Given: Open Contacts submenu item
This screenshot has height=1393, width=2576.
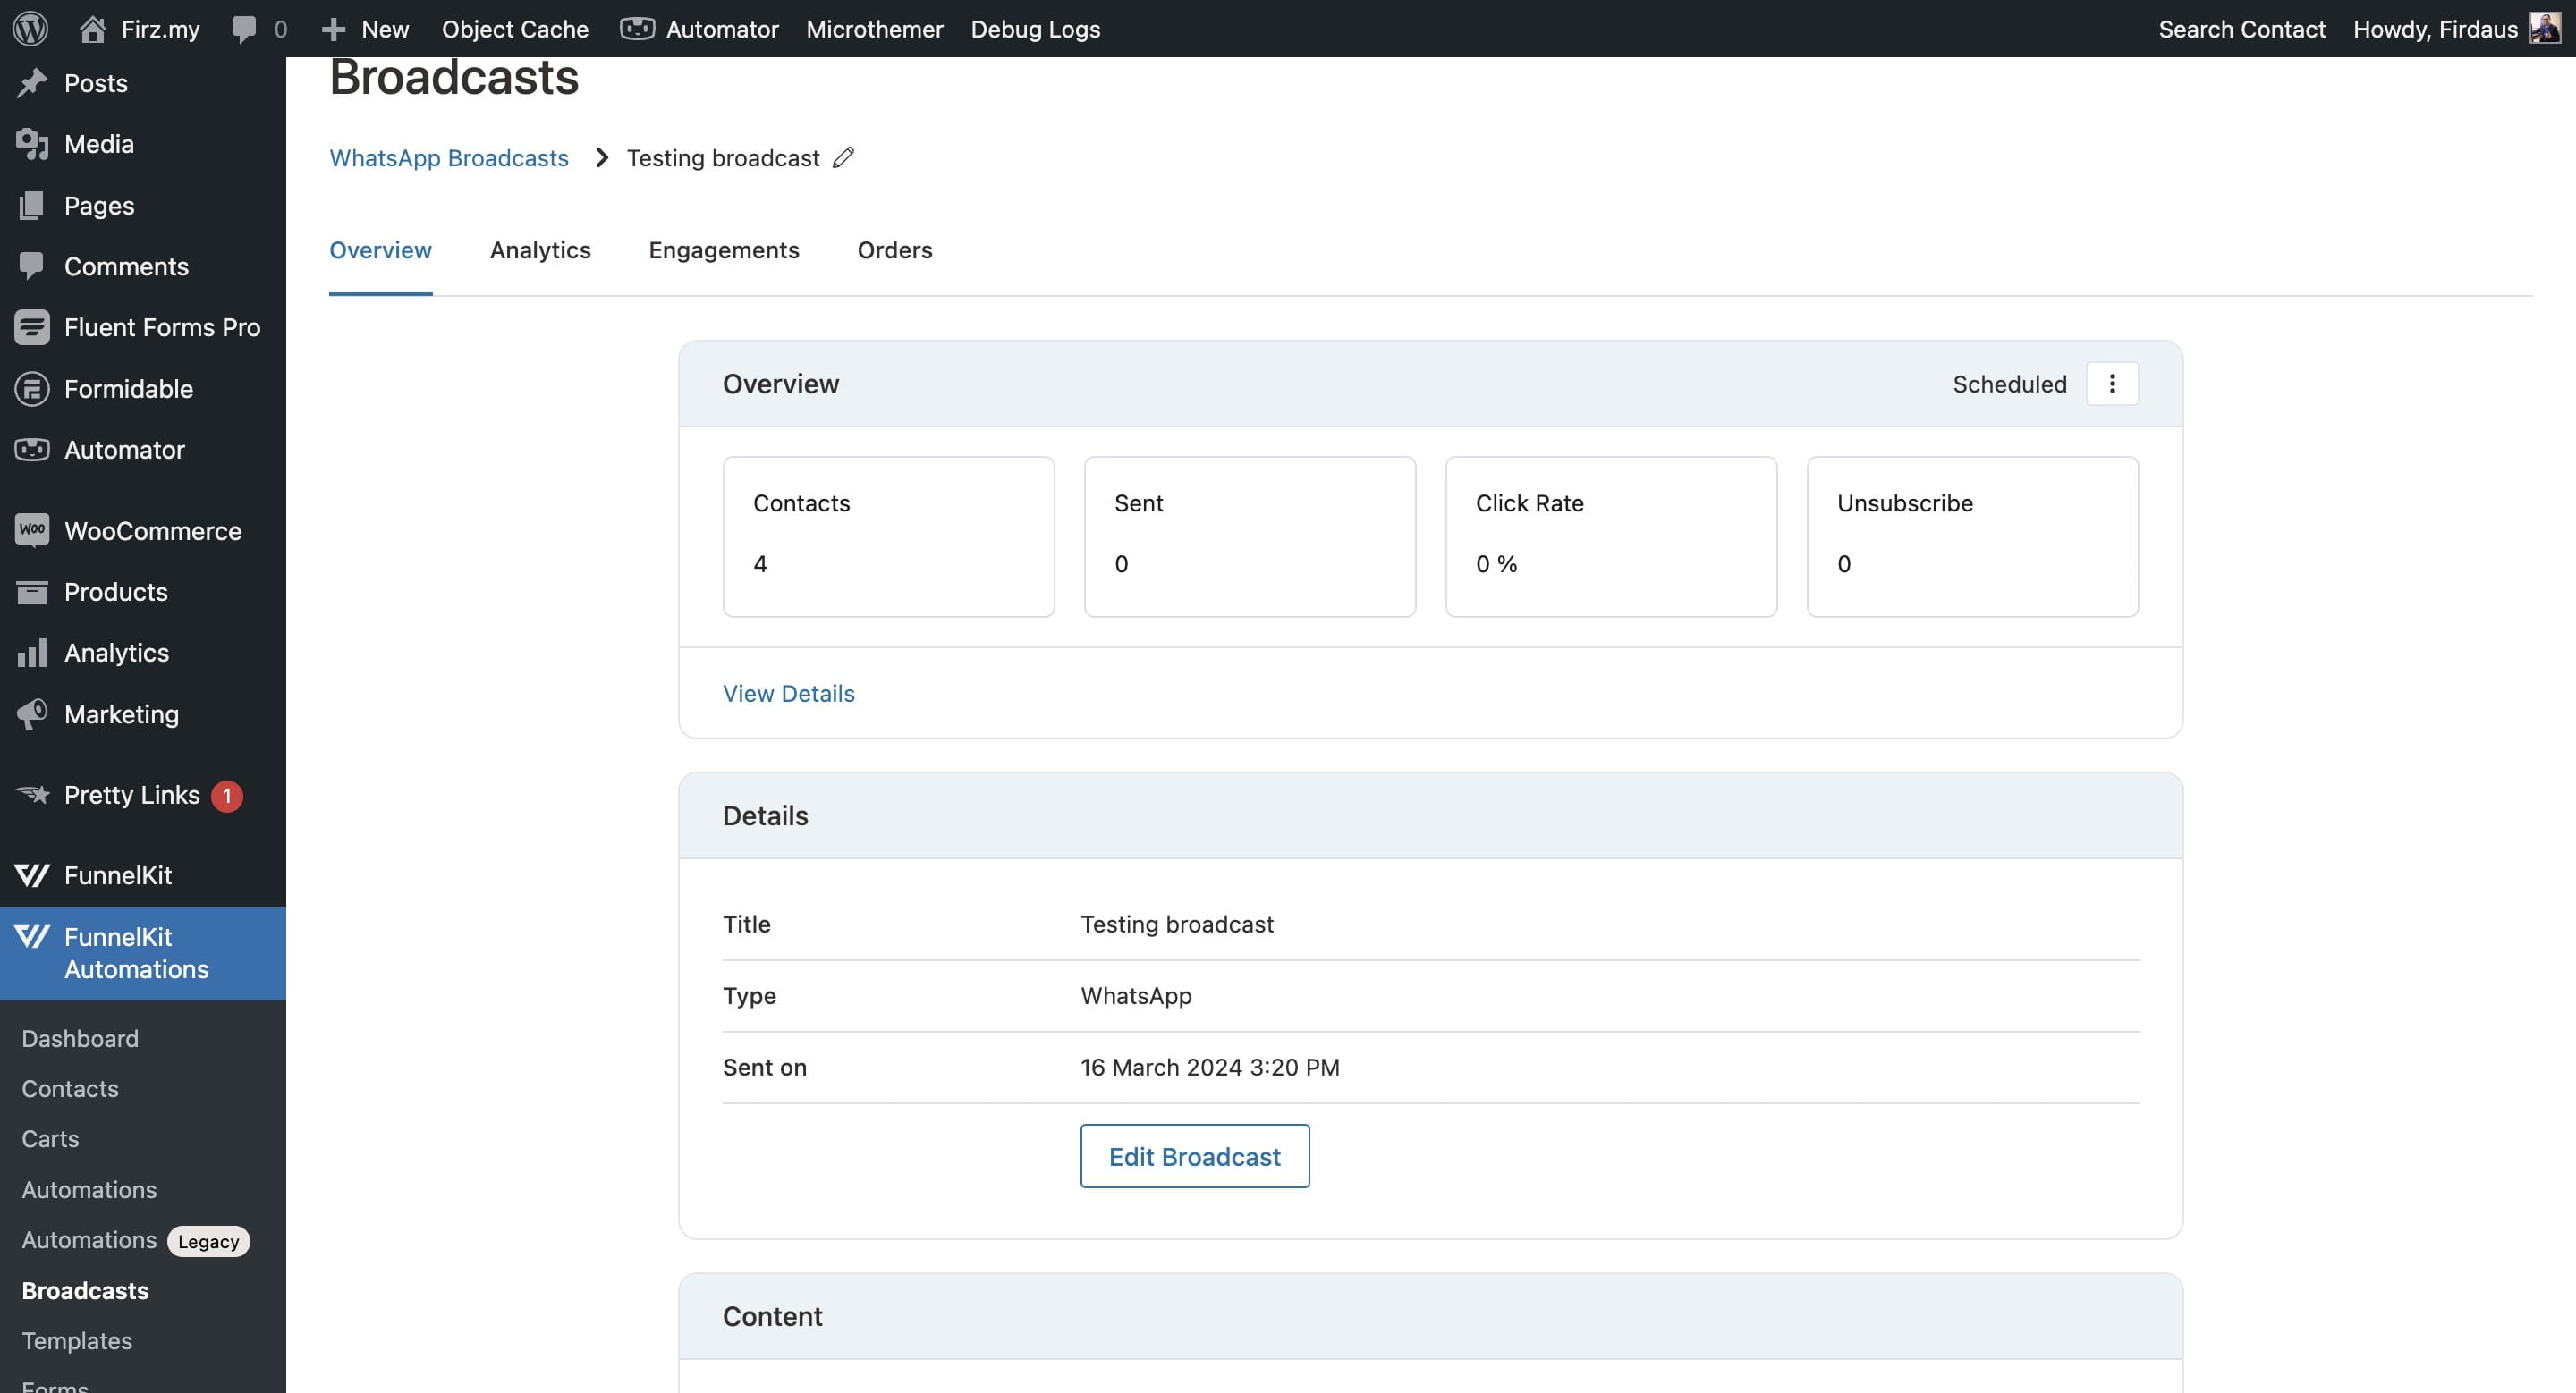Looking at the screenshot, I should 70,1088.
